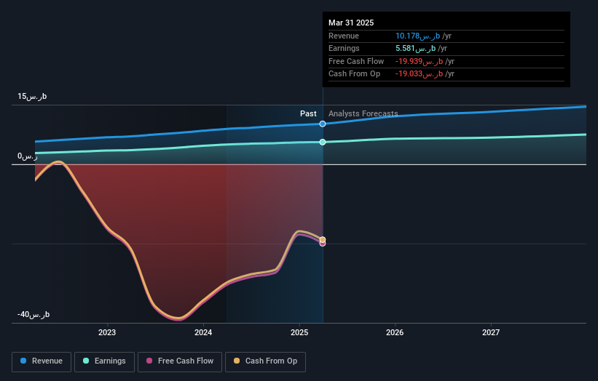Toggle the Free Cash Flow legend button
The width and height of the screenshot is (598, 381).
[180, 361]
